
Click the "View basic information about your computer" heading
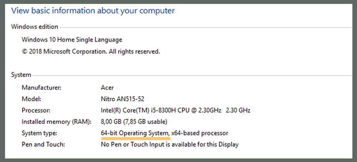(93, 10)
